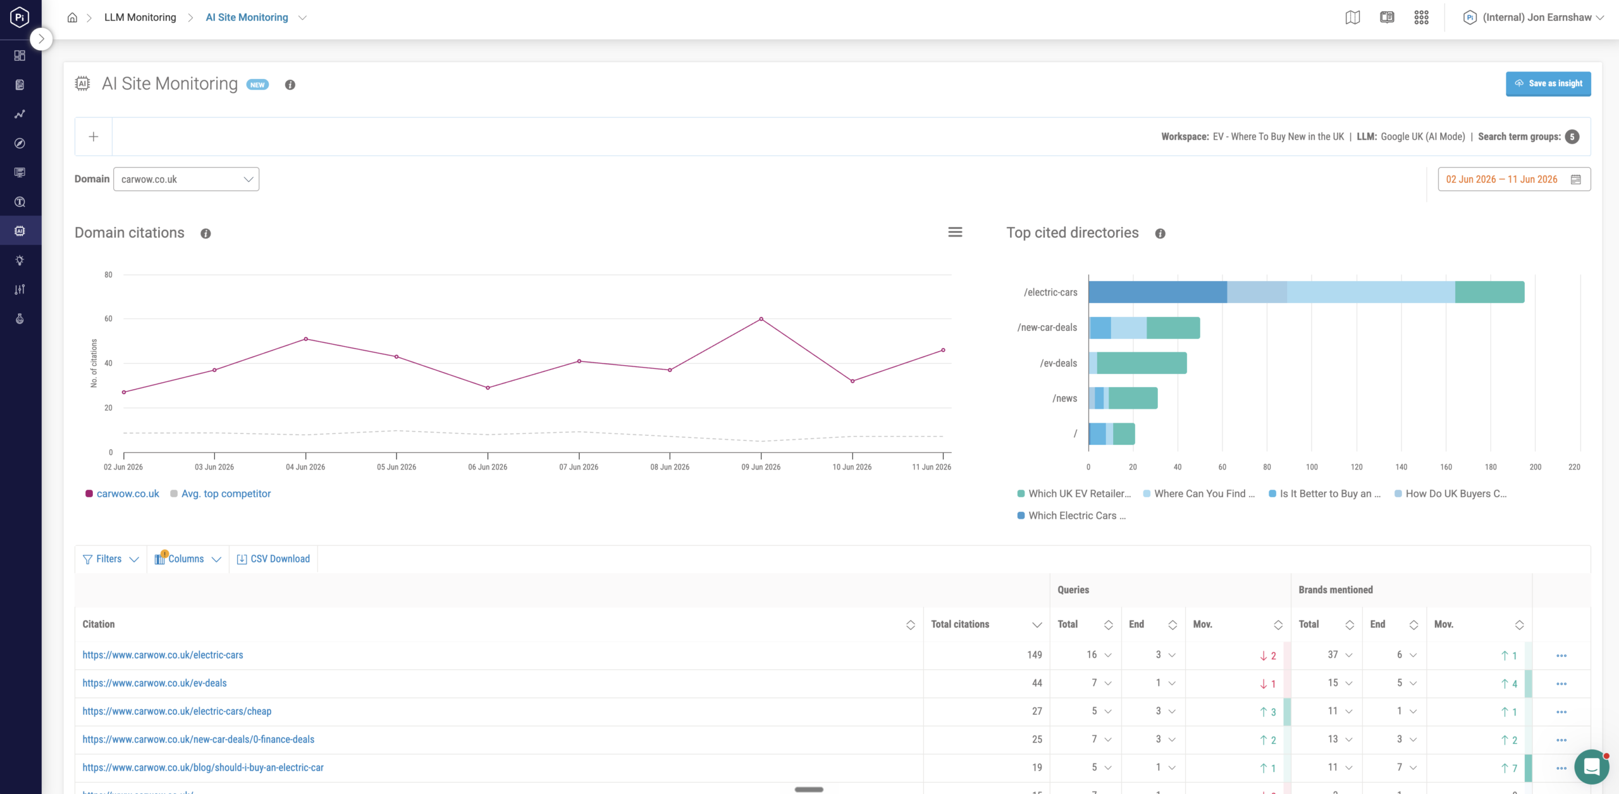Open the Columns dropdown
Viewport: 1619px width, 794px height.
[x=188, y=559]
